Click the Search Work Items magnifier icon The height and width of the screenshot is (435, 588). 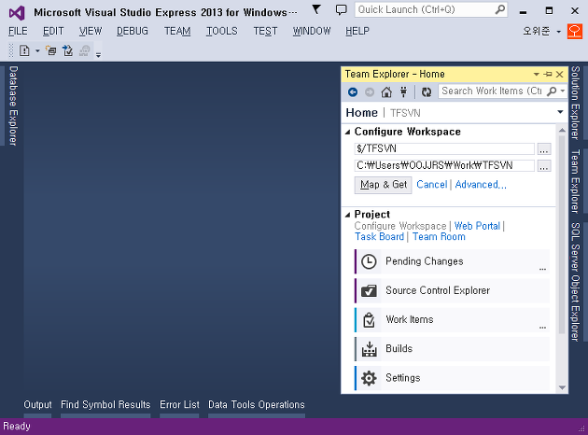click(x=552, y=91)
